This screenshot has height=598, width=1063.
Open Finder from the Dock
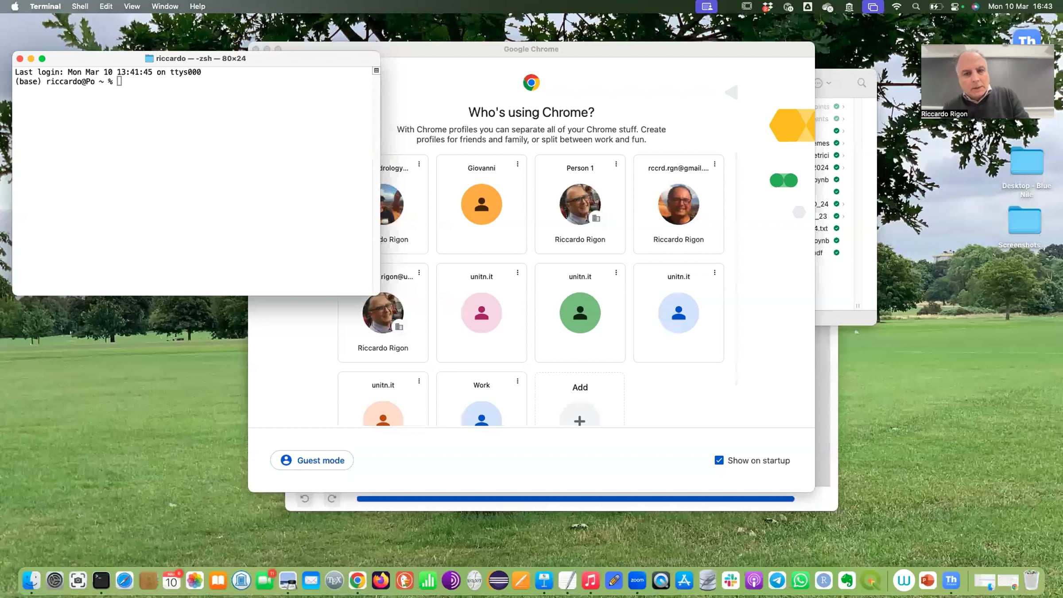tap(31, 580)
